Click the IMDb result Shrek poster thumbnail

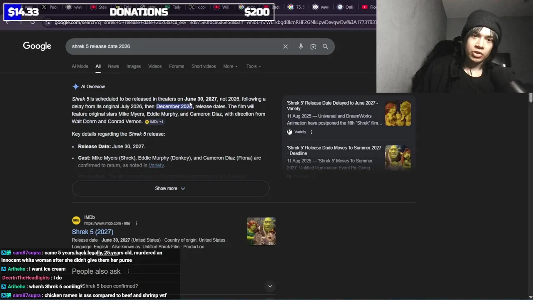(261, 231)
